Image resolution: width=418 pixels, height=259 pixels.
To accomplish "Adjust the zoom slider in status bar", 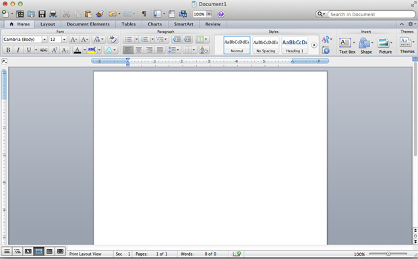I will (x=388, y=254).
